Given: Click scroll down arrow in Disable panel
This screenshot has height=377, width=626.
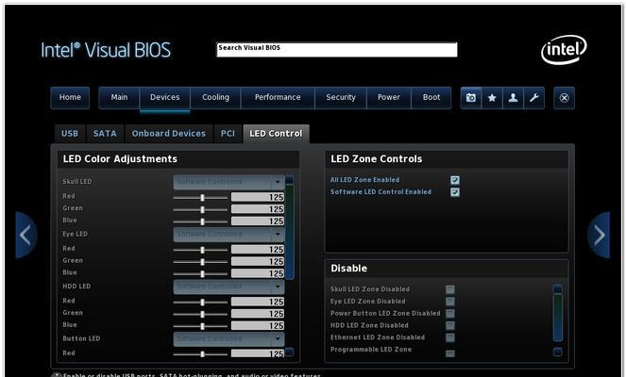Looking at the screenshot, I should coord(558,352).
